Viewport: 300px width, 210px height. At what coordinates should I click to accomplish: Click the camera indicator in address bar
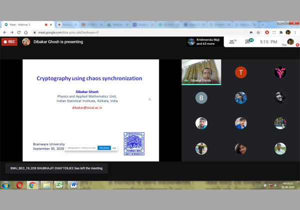coord(251,32)
